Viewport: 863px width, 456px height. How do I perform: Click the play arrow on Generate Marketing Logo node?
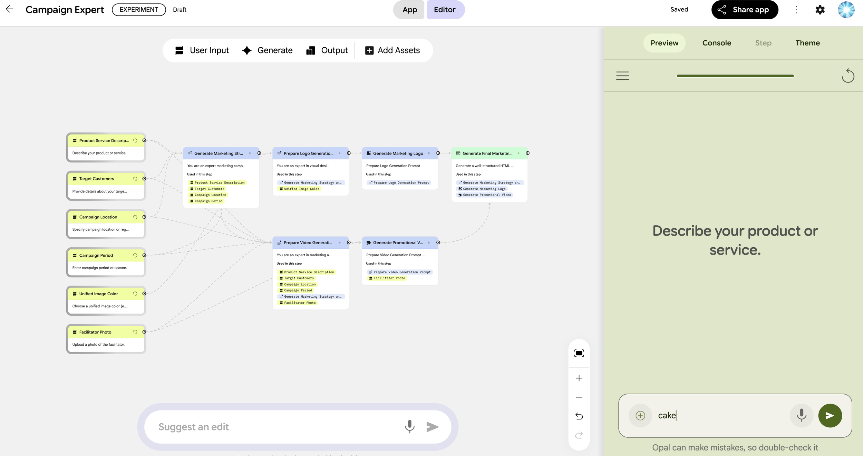429,153
